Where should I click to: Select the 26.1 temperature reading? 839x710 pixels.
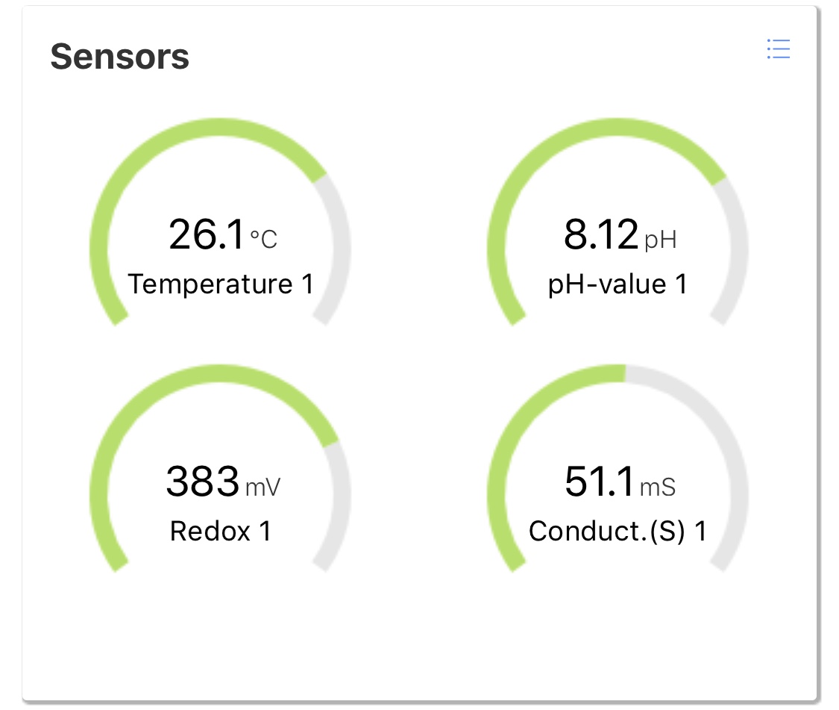coord(207,234)
